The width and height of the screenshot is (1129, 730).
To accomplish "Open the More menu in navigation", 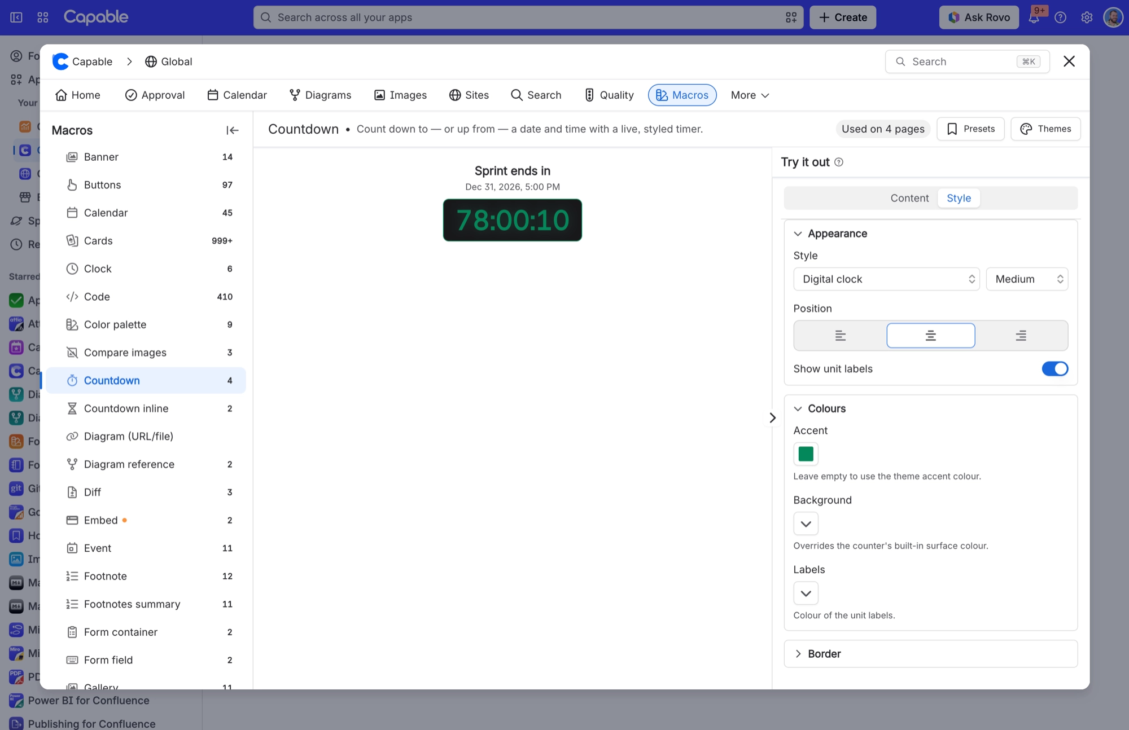I will pos(750,95).
